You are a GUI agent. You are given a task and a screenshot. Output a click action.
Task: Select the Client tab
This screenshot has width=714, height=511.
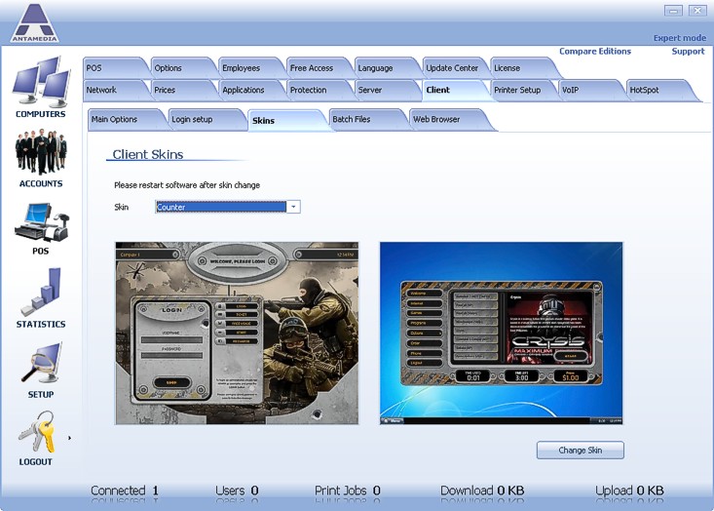(455, 90)
